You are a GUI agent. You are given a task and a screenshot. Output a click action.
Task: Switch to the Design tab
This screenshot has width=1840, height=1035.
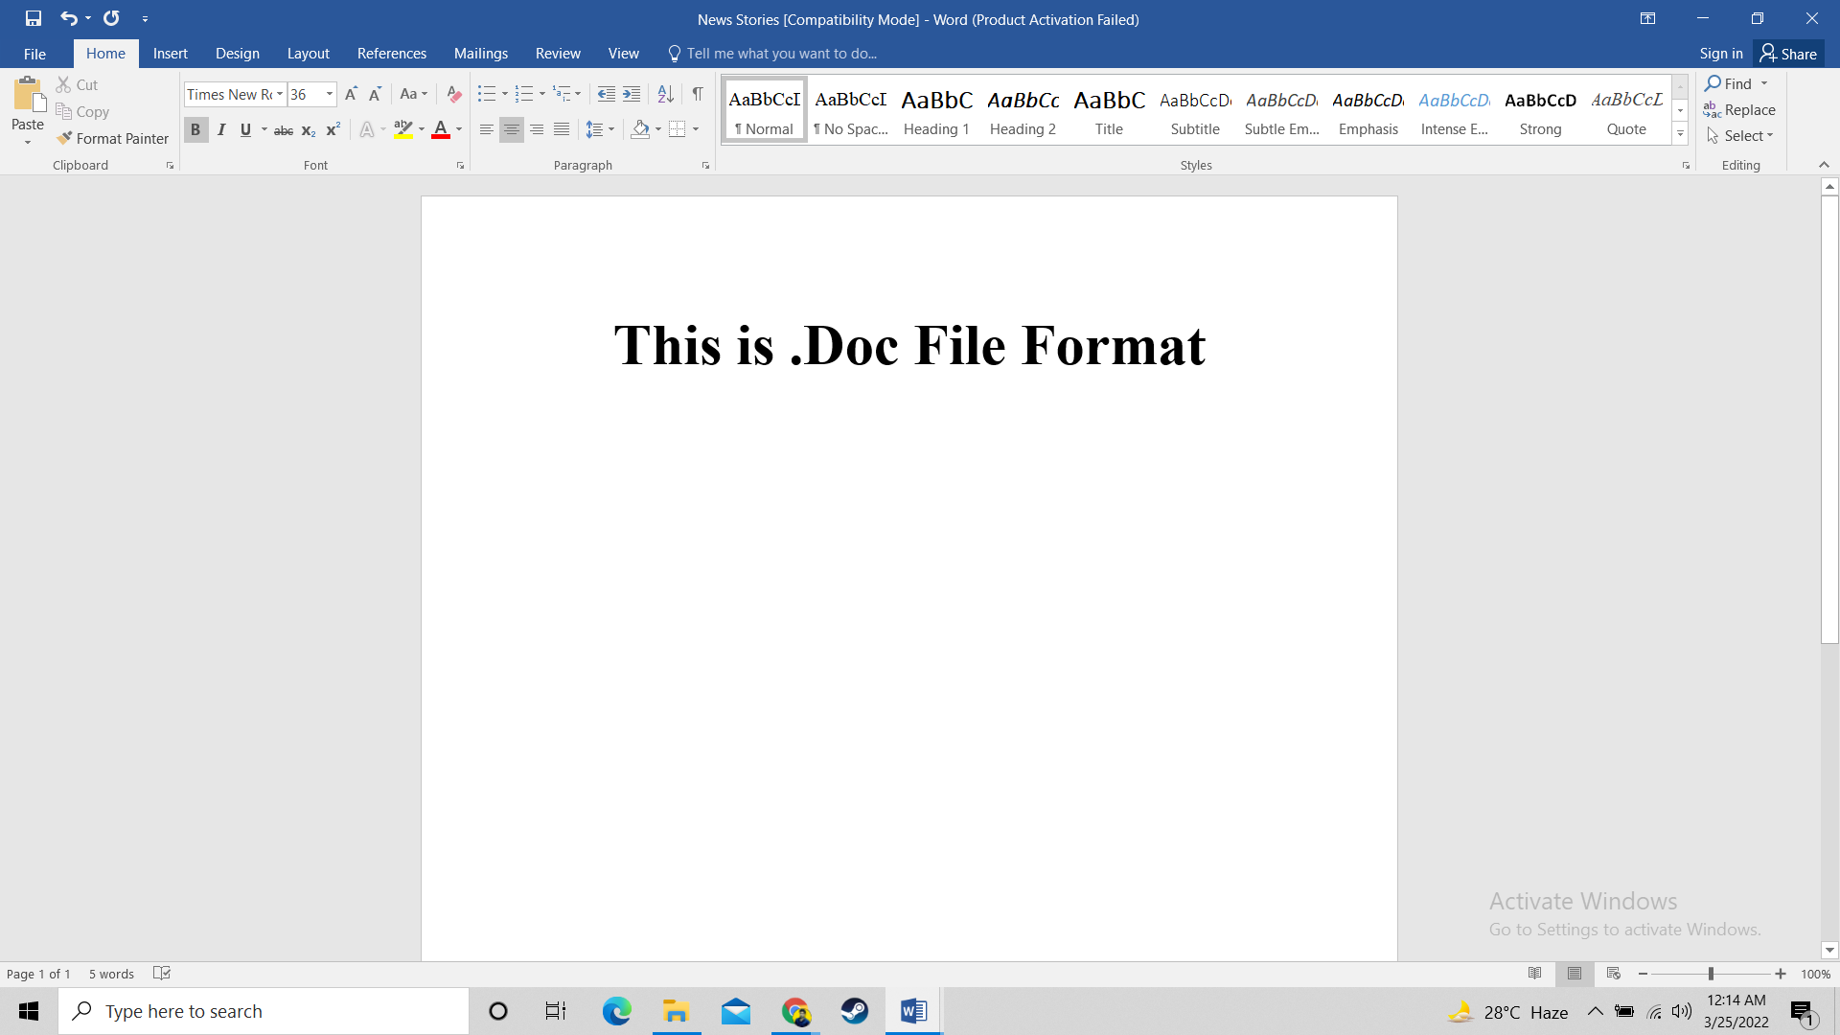(238, 54)
